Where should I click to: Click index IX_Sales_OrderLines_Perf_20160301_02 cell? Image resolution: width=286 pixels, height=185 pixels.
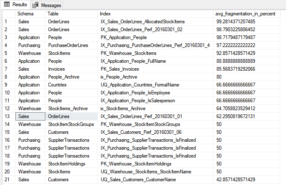pos(155,30)
